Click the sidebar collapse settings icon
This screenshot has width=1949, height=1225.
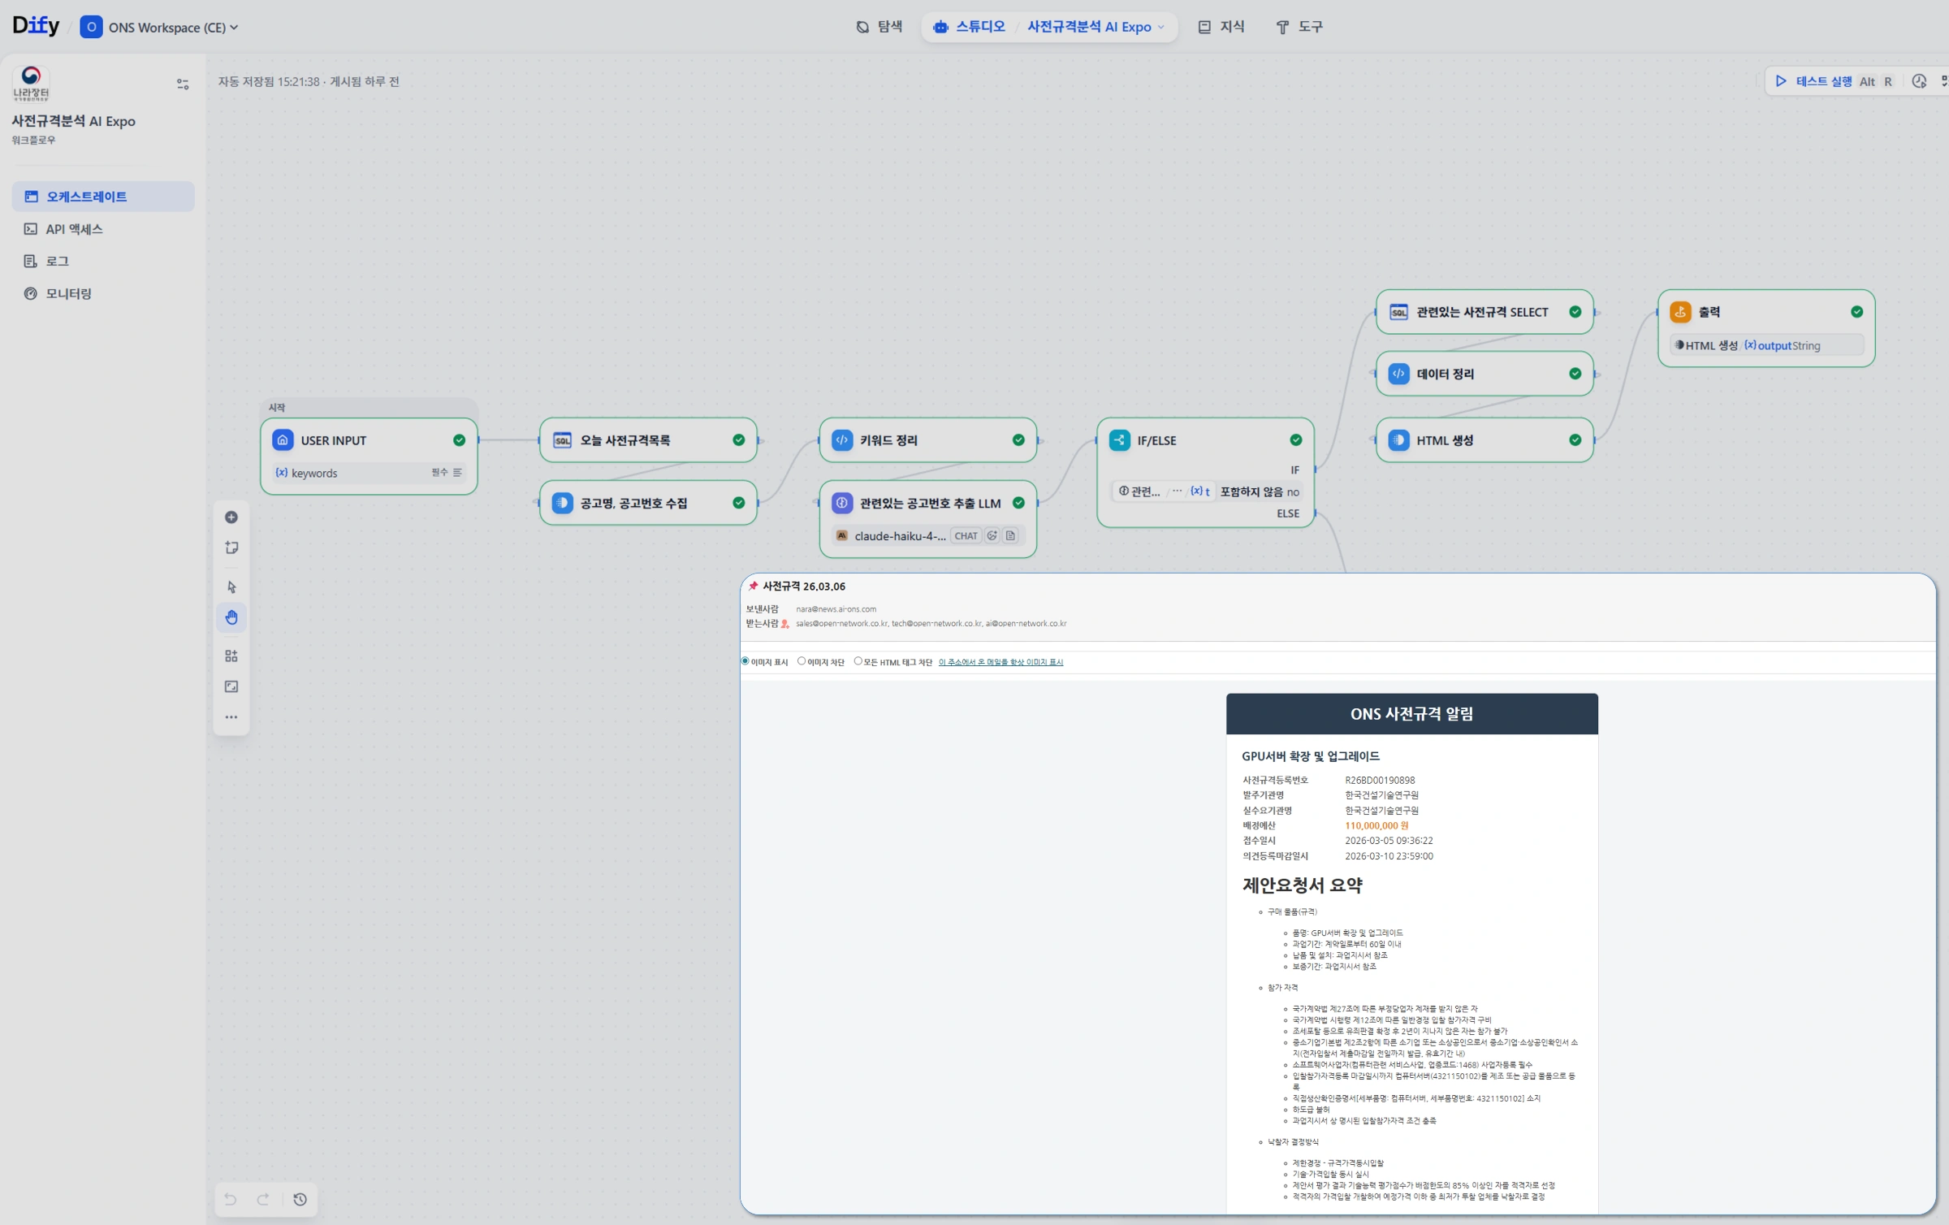pyautogui.click(x=183, y=84)
